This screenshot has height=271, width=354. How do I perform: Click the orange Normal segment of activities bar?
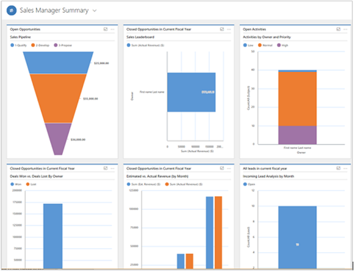click(297, 99)
